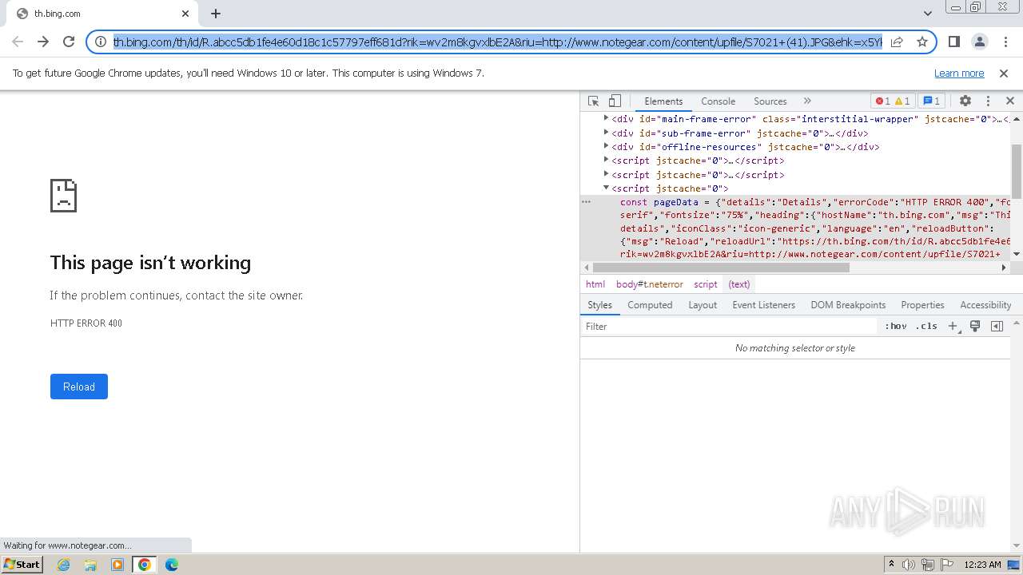Image resolution: width=1023 pixels, height=575 pixels.
Task: Click the URL in the address bar
Action: coord(497,42)
